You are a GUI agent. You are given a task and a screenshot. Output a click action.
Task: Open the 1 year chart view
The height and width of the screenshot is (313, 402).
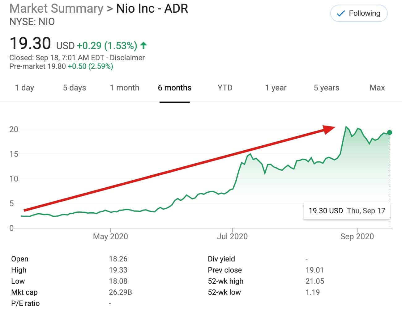pos(275,88)
